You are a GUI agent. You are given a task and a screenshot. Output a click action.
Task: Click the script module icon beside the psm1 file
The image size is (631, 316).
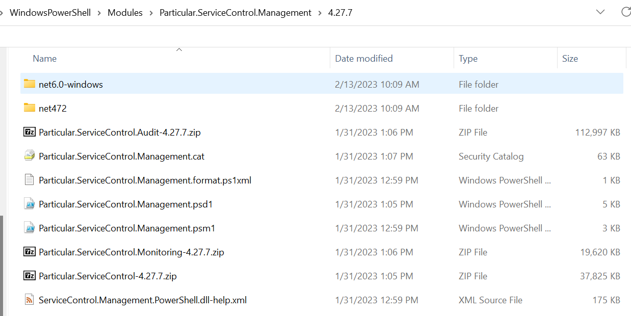[29, 227]
